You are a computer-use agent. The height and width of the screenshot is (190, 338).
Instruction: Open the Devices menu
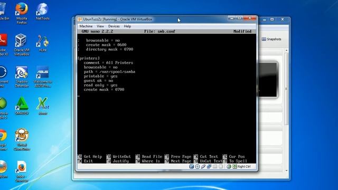(114, 26)
